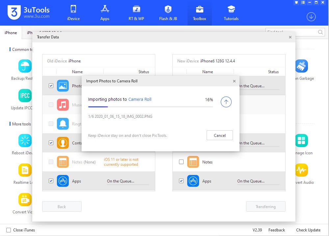The height and width of the screenshot is (236, 329).
Task: Click the Notes icon in New iDevice list
Action: 193,162
